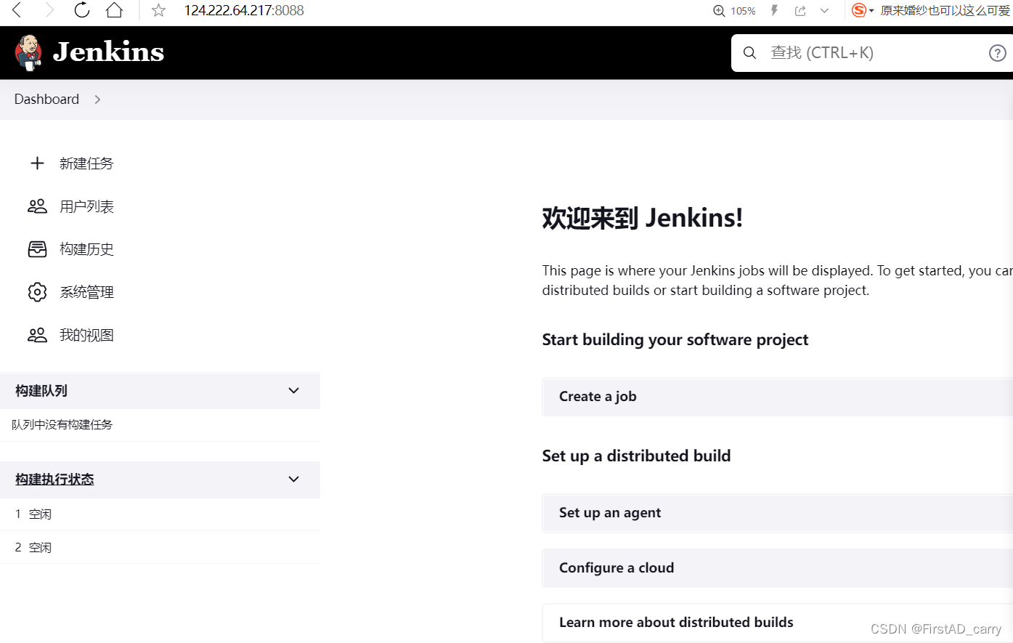The height and width of the screenshot is (643, 1013).
Task: Click 队列中没有构建任务 text
Action: [x=62, y=424]
